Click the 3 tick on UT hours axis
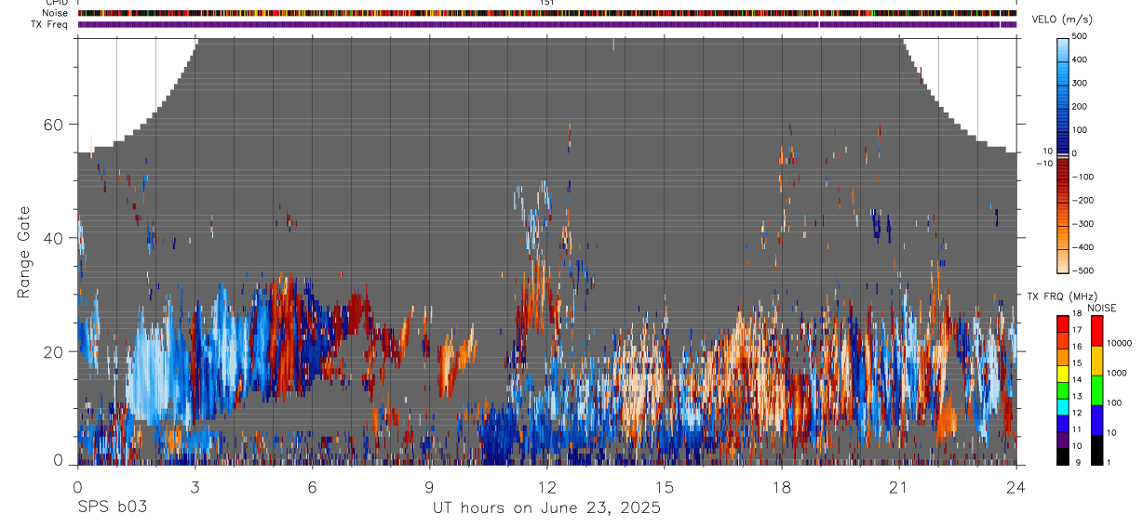 coord(195,487)
